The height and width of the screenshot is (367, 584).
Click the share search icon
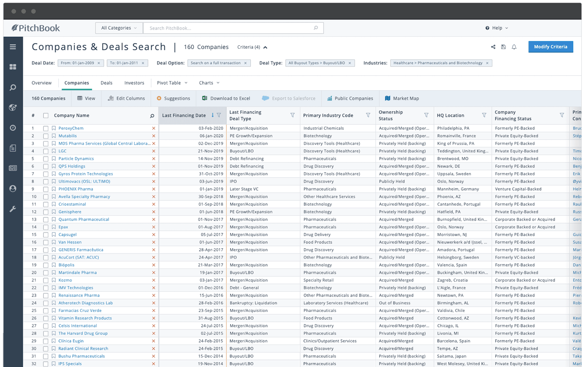click(493, 47)
